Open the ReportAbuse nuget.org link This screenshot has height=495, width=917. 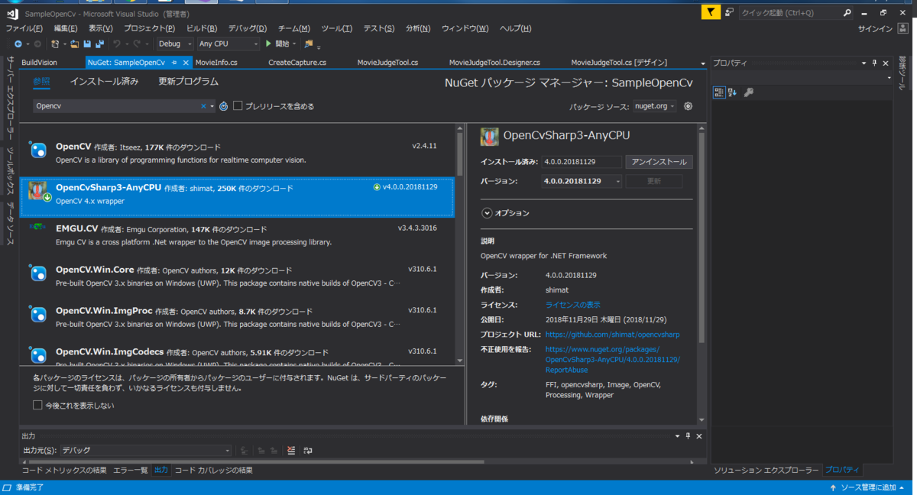coord(612,359)
